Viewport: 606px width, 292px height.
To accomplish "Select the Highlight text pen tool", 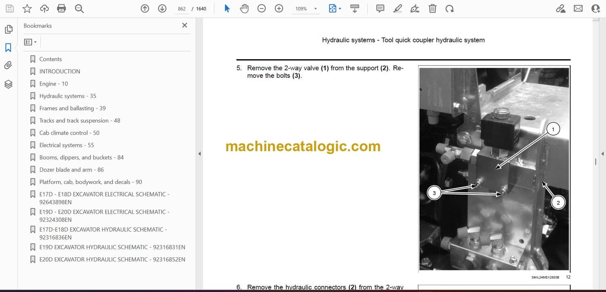I will coord(398,8).
